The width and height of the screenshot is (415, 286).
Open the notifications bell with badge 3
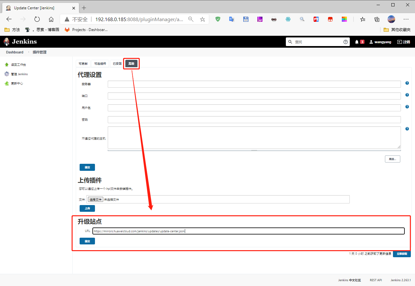(x=359, y=42)
